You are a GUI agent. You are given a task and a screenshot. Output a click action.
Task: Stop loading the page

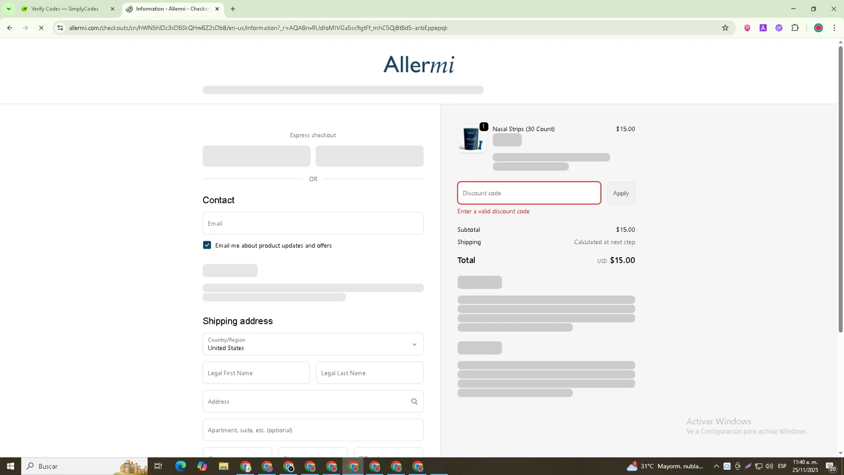pos(41,28)
